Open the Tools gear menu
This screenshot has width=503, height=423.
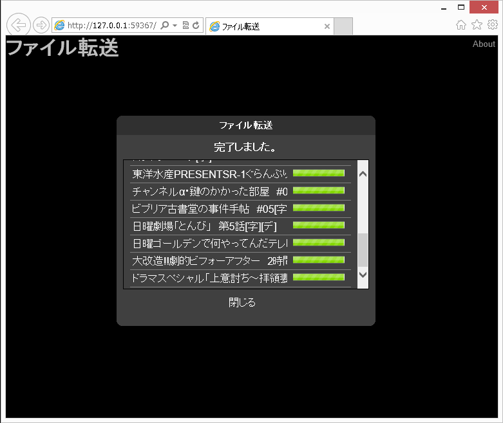(x=492, y=25)
